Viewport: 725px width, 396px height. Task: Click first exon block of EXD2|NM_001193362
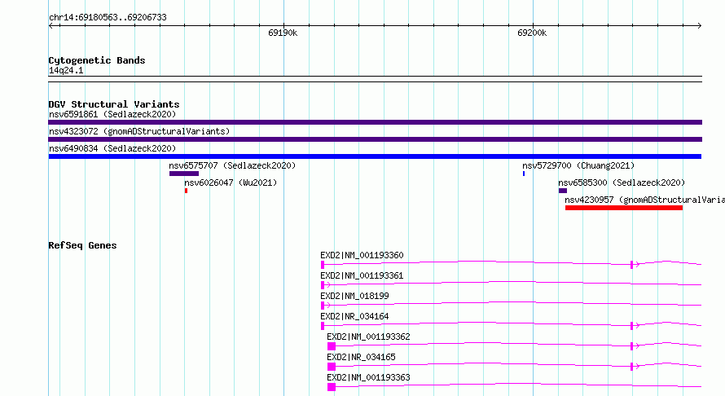(x=332, y=346)
